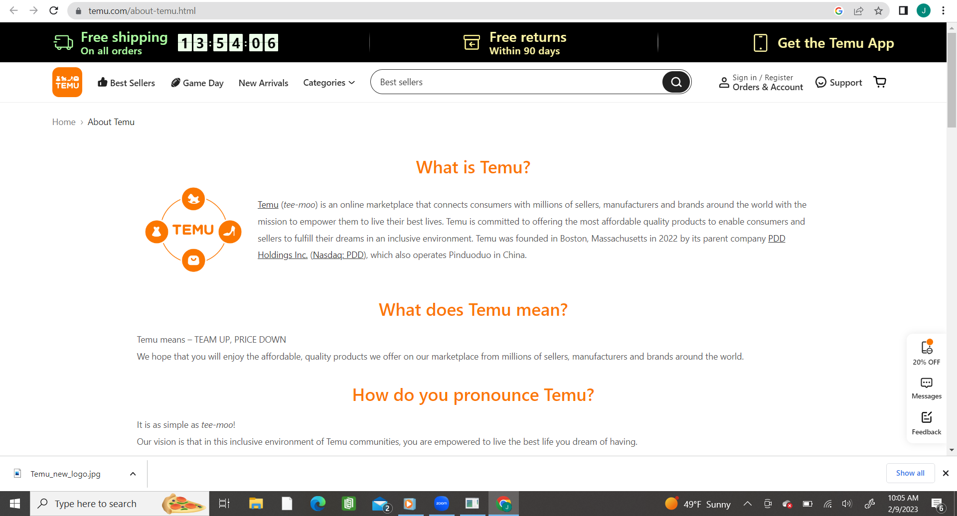Click Get the Temu App banner
957x516 pixels.
coord(823,43)
